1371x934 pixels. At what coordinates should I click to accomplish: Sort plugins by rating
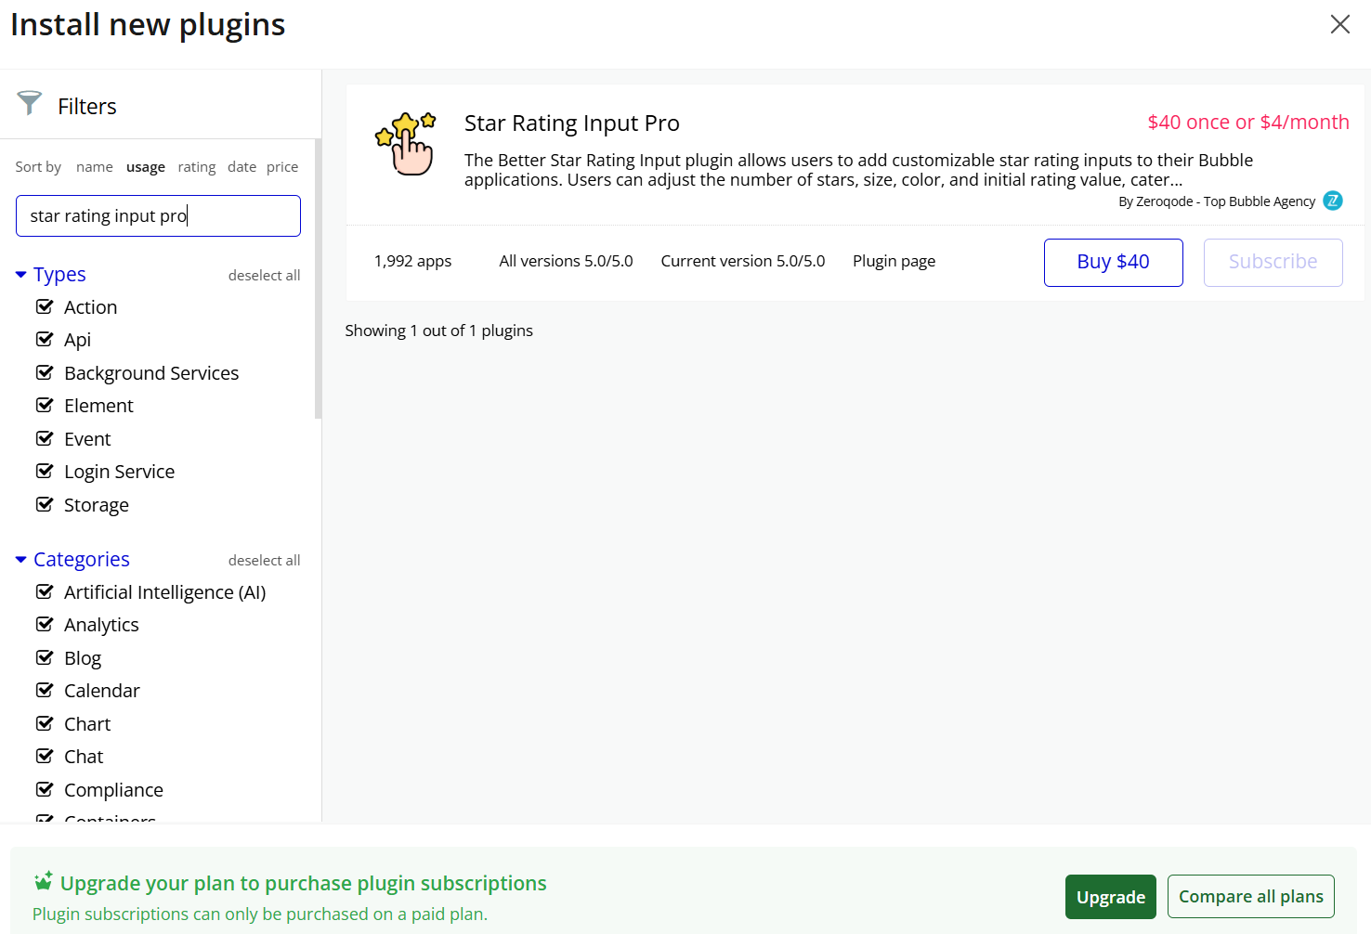point(196,167)
